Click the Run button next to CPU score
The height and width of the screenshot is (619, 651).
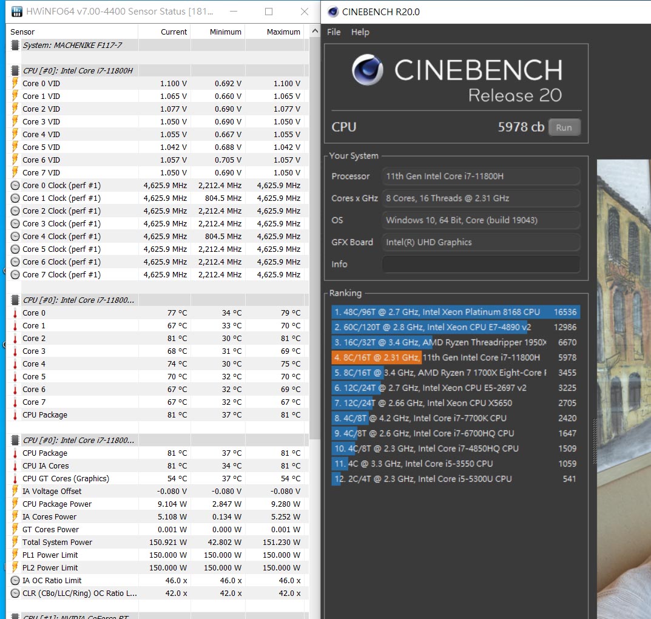pos(564,127)
